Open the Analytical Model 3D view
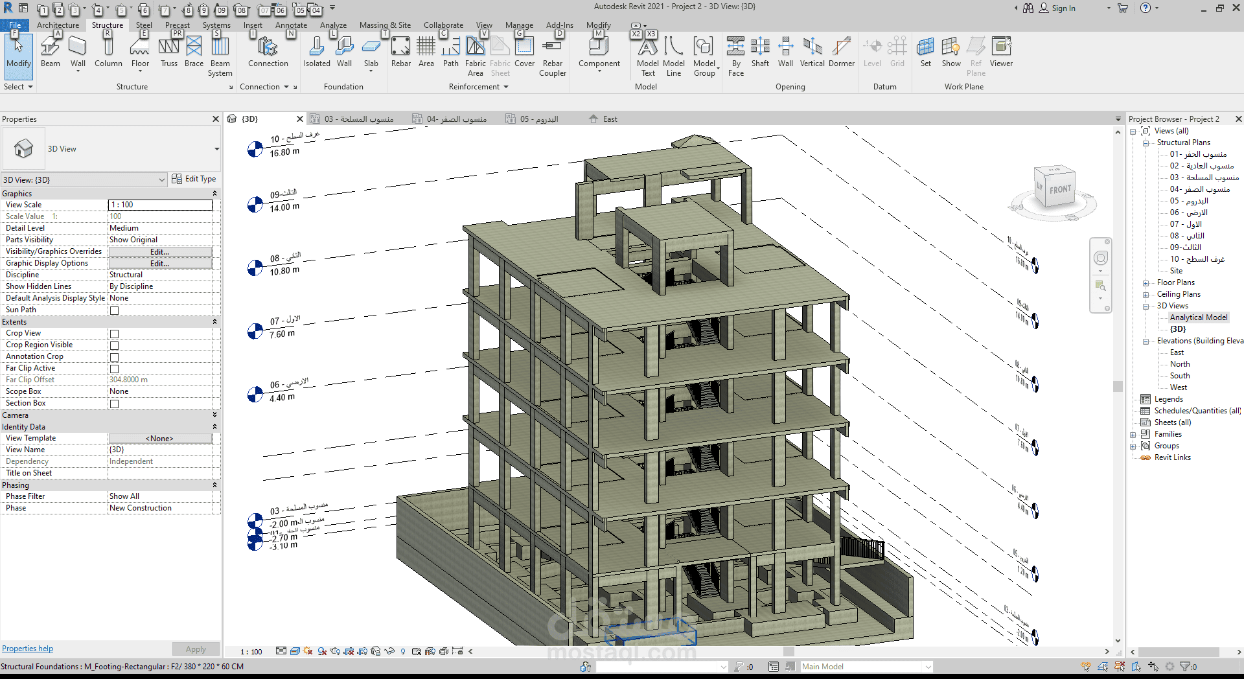Screen dimensions: 1244x679 click(1199, 317)
